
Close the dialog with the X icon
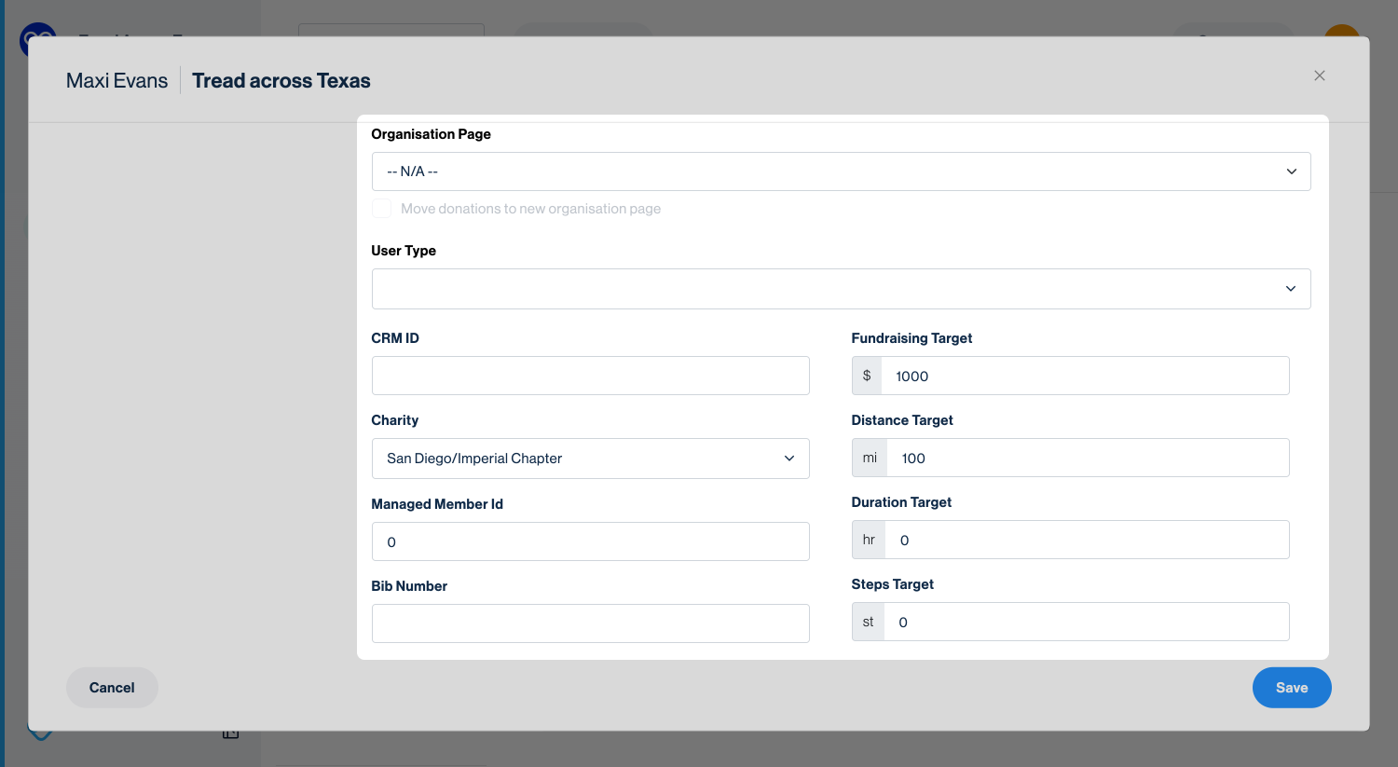[1319, 75]
